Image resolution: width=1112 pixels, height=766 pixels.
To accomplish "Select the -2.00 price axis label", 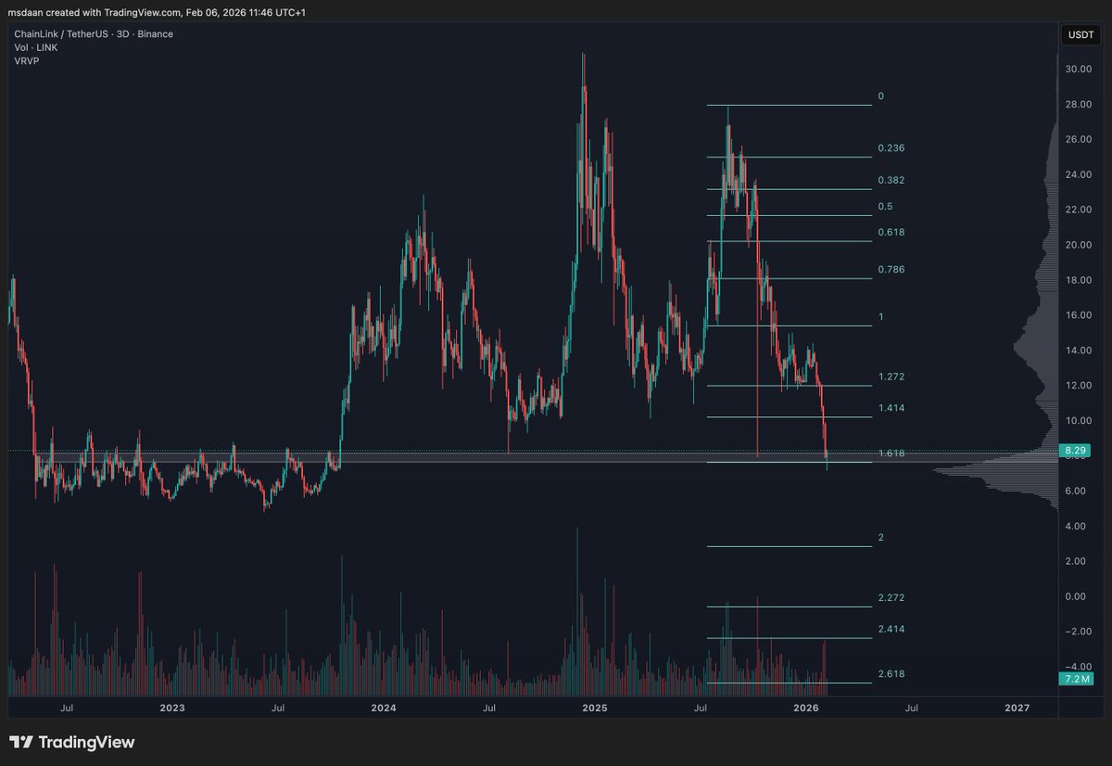I will click(1076, 632).
